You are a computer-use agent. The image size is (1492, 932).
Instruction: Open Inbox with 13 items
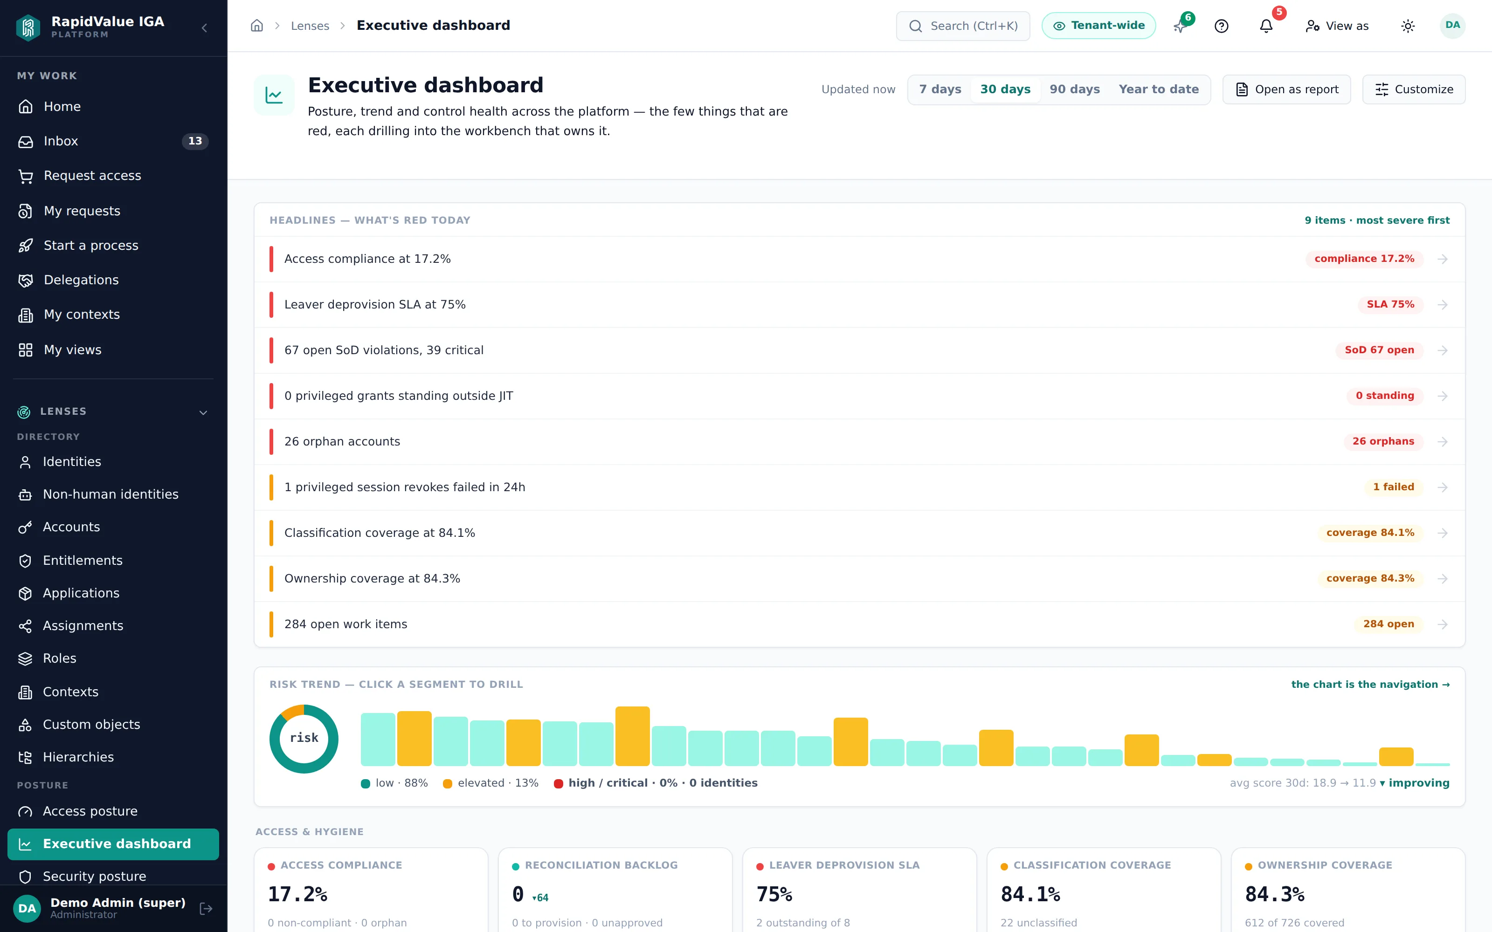(113, 141)
